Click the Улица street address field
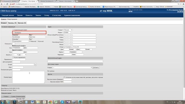The image size is (185, 104). (x=80, y=47)
